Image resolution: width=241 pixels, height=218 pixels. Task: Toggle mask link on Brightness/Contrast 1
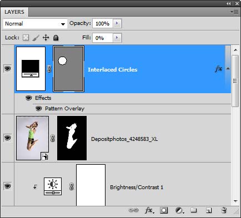[x=72, y=186]
